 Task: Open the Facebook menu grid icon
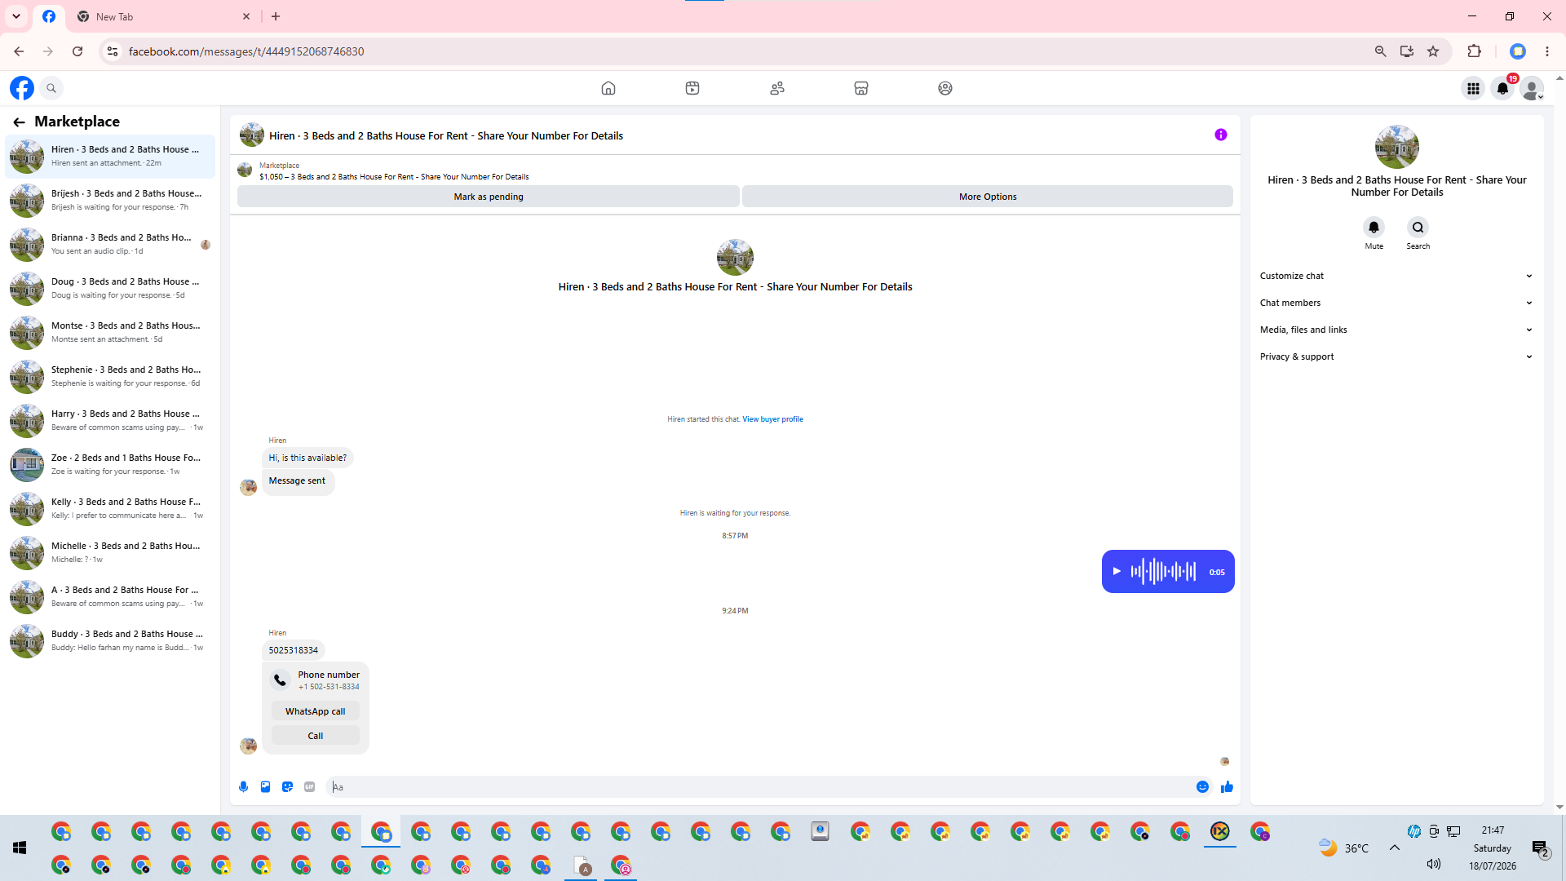(x=1473, y=88)
